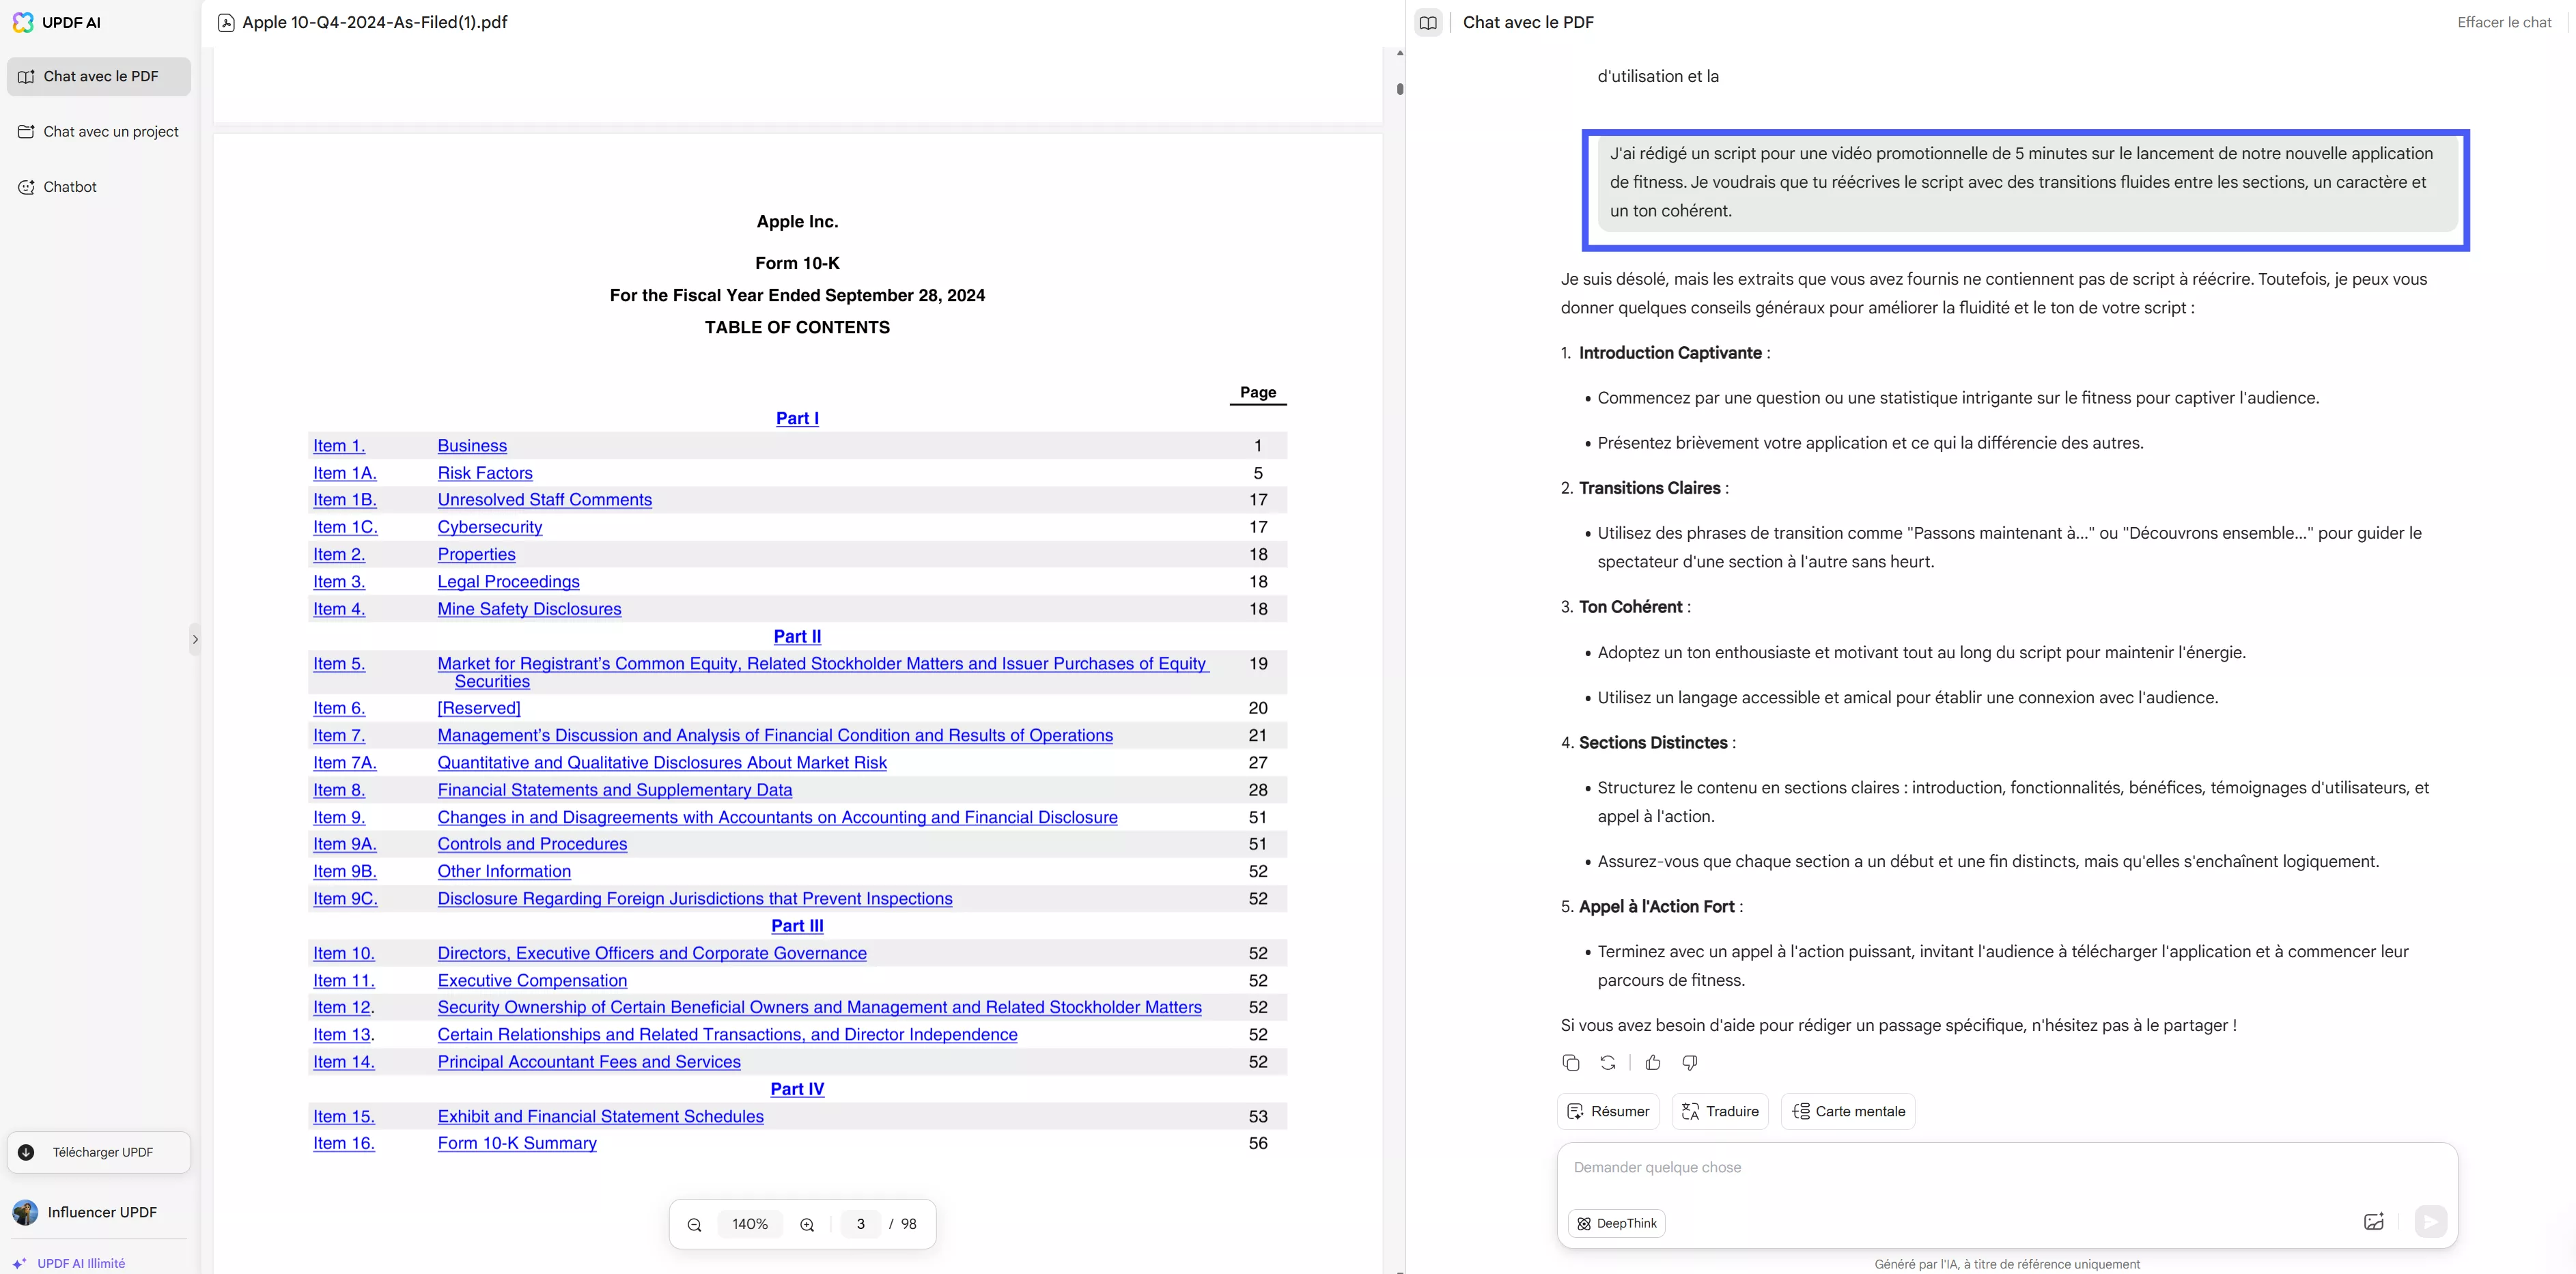The width and height of the screenshot is (2576, 1274).
Task: Open the Part IV link
Action: point(797,1089)
